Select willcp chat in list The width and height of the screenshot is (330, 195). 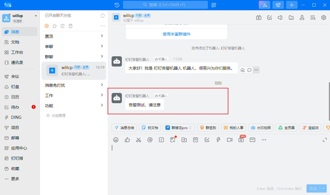pos(74,70)
